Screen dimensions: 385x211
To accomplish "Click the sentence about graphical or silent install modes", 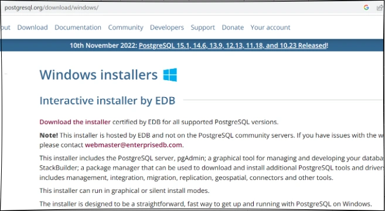I will pyautogui.click(x=124, y=191).
